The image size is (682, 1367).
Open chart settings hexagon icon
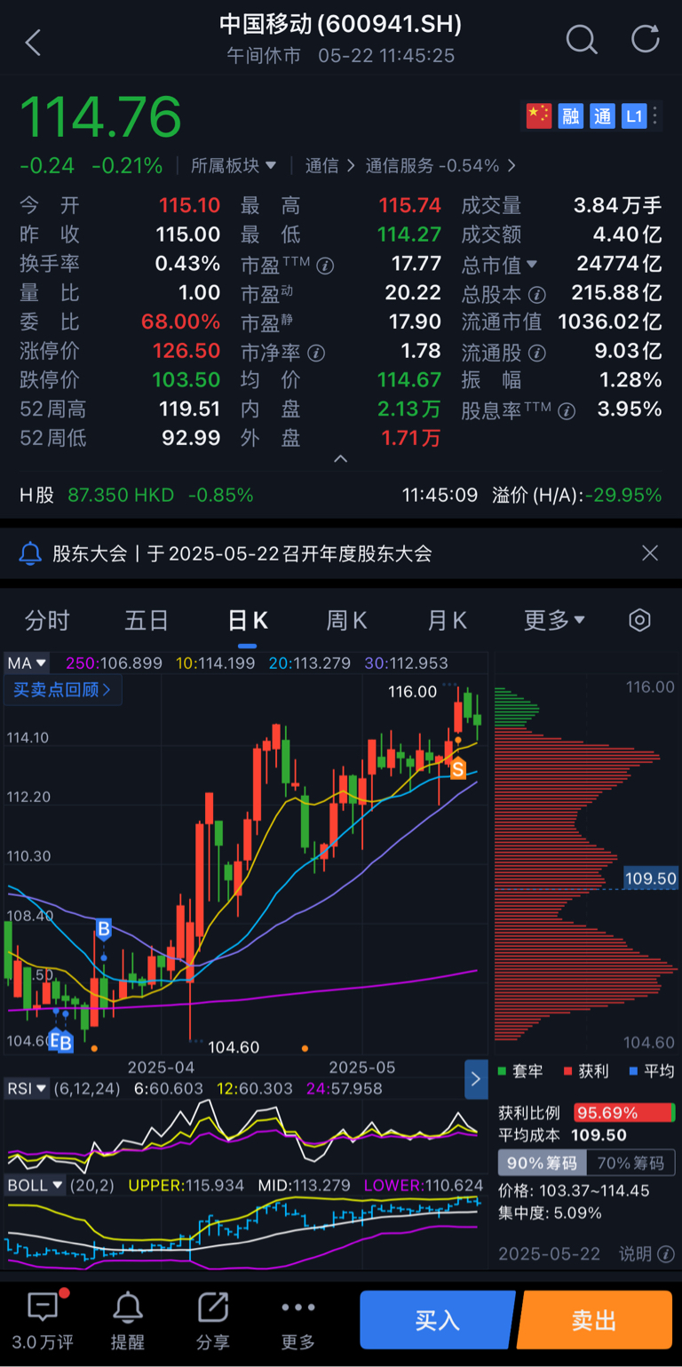click(x=639, y=620)
